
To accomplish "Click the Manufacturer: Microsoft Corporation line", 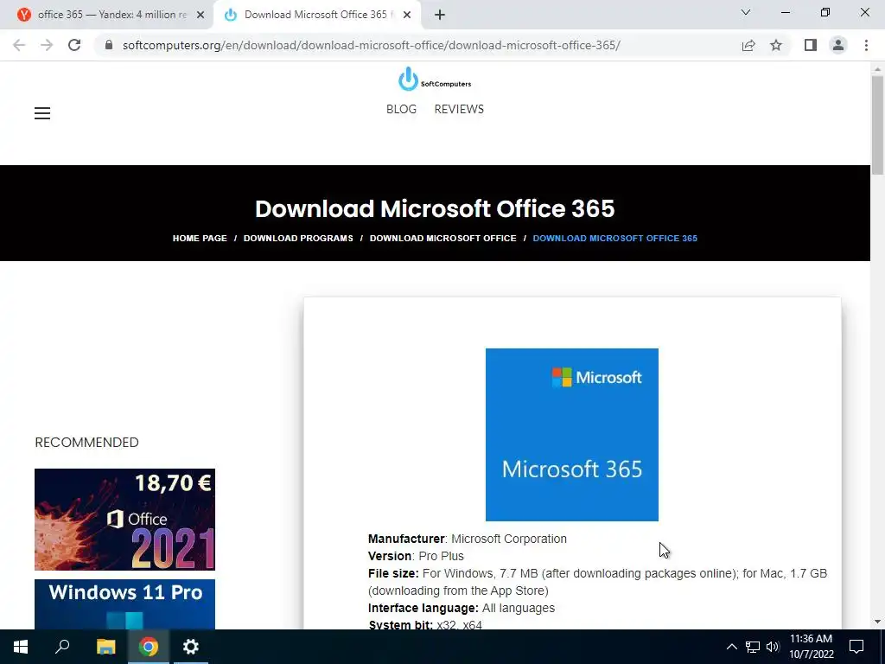I will pyautogui.click(x=468, y=539).
